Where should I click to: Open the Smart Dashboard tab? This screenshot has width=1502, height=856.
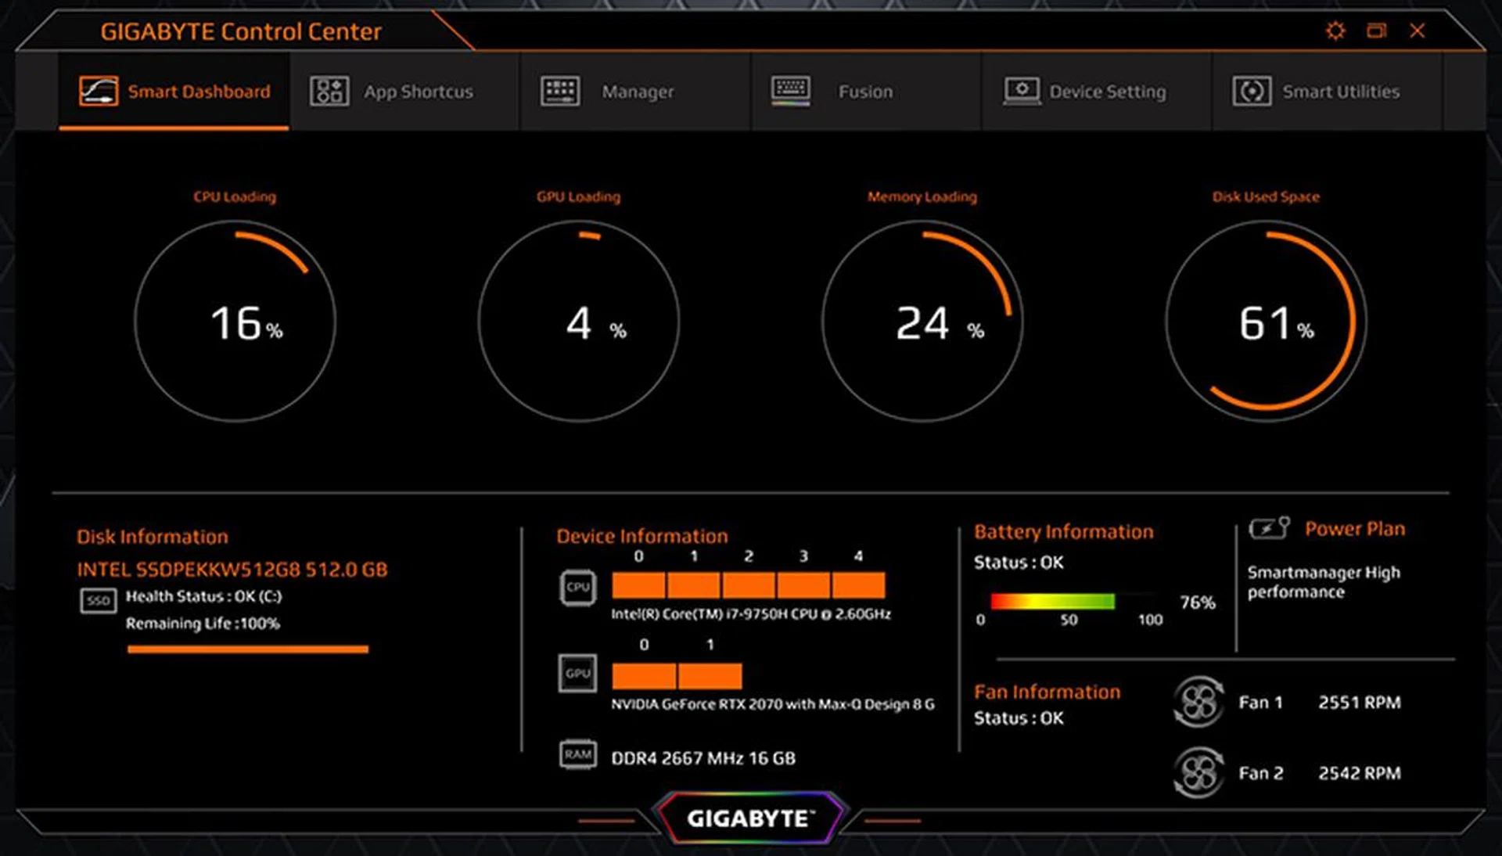coord(174,92)
